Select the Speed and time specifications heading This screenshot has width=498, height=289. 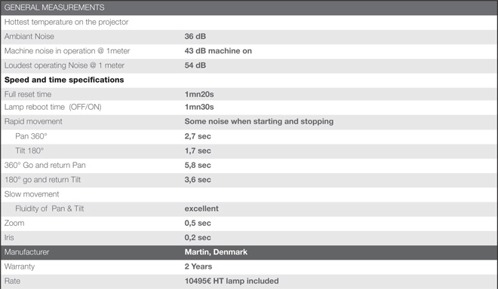pos(64,80)
